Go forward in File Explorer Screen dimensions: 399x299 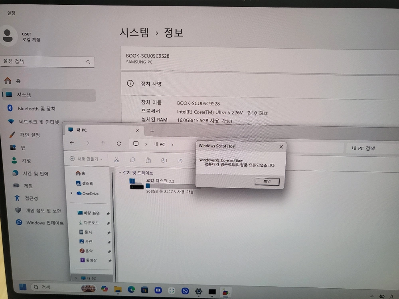[87, 143]
